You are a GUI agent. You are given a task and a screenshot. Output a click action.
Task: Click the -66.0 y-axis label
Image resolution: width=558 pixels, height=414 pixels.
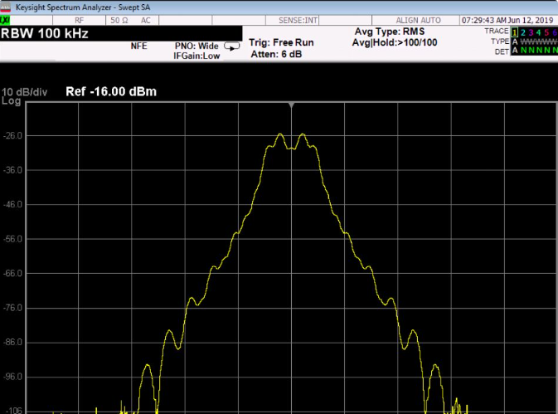click(x=13, y=274)
